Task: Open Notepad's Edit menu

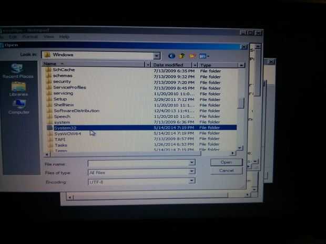Action: tap(13, 37)
